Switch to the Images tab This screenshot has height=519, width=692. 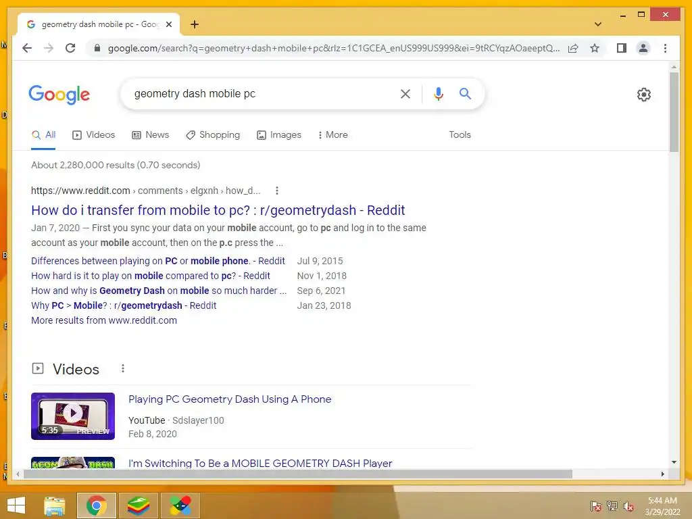pos(279,134)
